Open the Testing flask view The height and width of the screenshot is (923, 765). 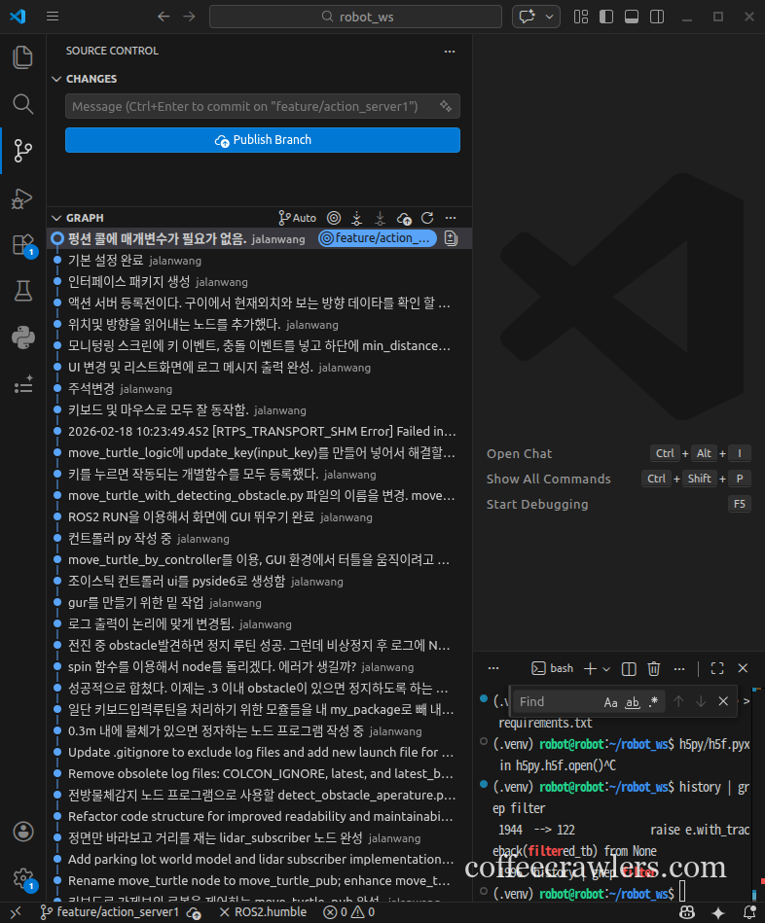click(x=22, y=291)
